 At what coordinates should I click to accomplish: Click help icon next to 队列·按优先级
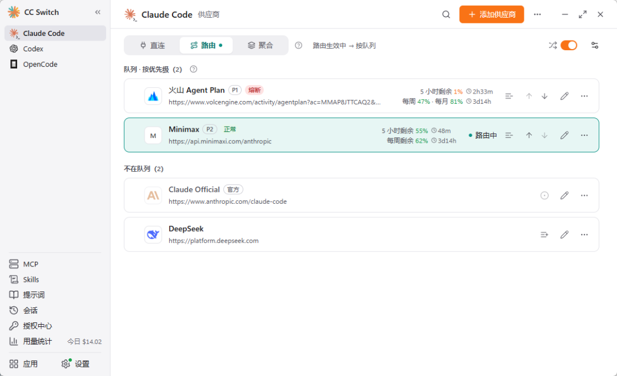193,69
